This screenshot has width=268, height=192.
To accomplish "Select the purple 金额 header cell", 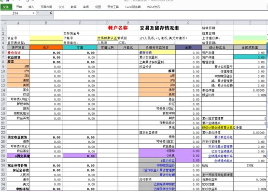I will point(188,47).
